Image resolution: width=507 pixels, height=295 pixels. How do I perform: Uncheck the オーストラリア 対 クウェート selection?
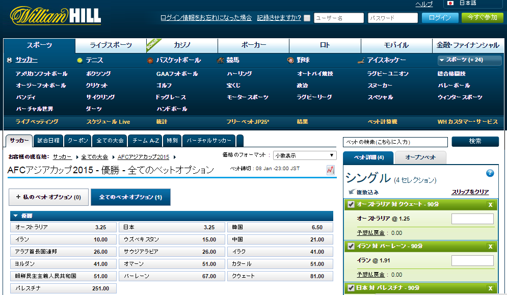pyautogui.click(x=351, y=204)
